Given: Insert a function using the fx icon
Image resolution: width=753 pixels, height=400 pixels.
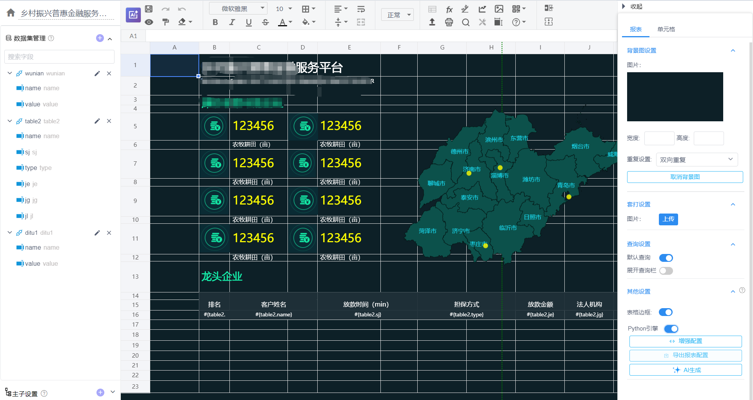Looking at the screenshot, I should coord(449,9).
